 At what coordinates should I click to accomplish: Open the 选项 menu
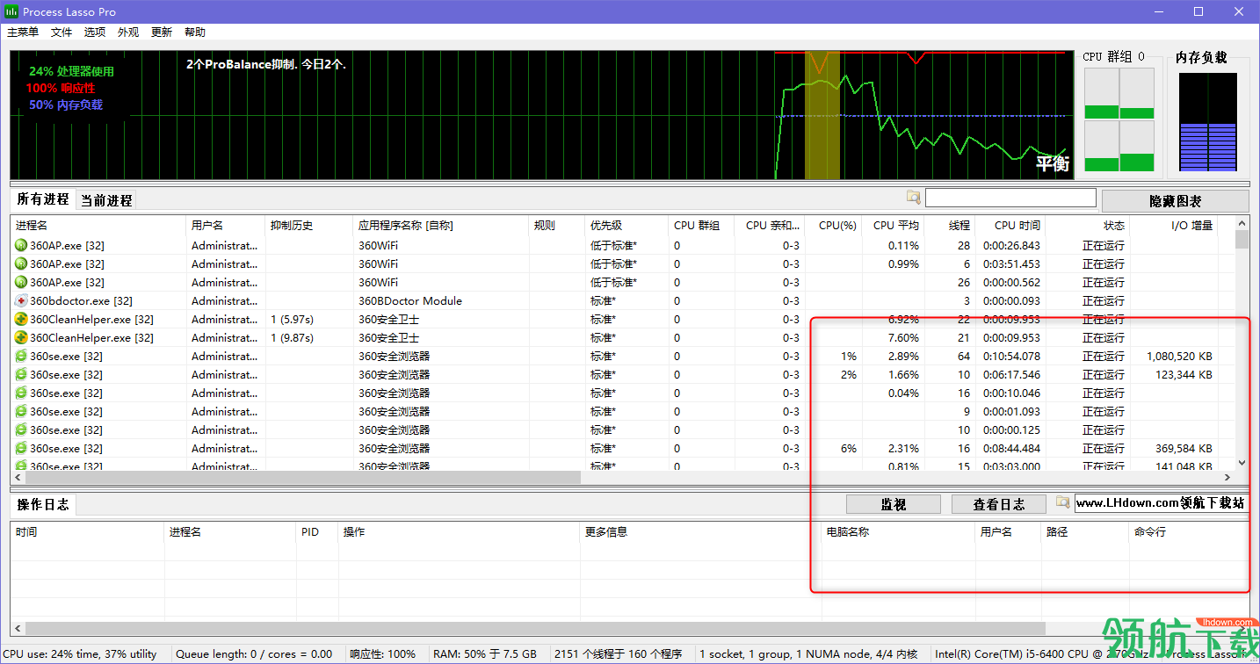pyautogui.click(x=95, y=32)
